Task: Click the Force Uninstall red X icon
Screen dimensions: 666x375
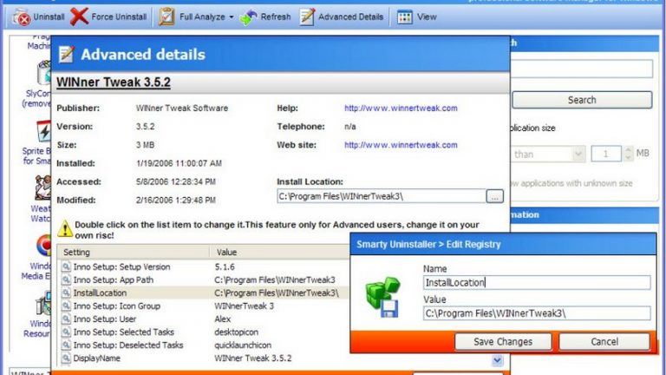Action: pyautogui.click(x=79, y=16)
